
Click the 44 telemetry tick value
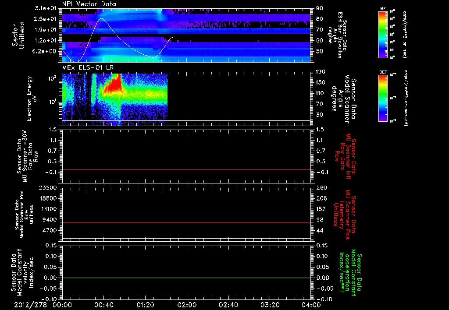coord(320,230)
